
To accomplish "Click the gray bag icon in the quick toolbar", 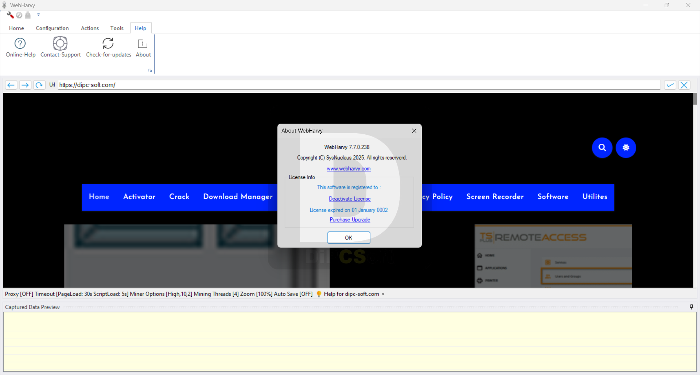I will [28, 15].
